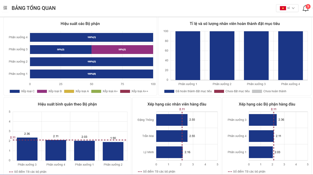Viewport: 313px width, 175px height.
Task: Toggle the Xếp loại B legend item
Action: click(49, 91)
